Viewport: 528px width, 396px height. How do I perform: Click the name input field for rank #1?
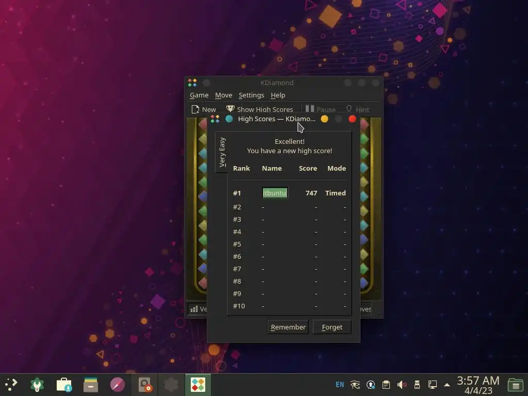275,193
